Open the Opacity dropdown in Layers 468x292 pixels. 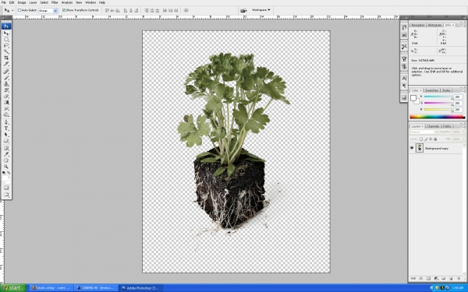[x=463, y=132]
